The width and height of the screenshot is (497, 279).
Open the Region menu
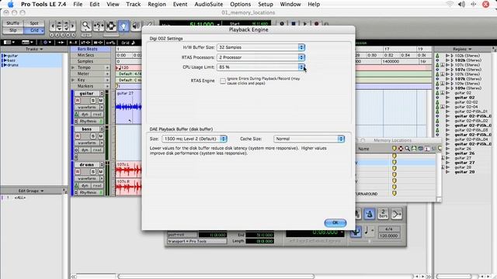(157, 4)
